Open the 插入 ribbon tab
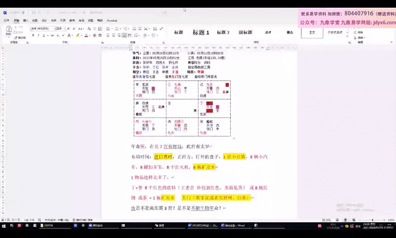The width and height of the screenshot is (396, 238). point(26,21)
